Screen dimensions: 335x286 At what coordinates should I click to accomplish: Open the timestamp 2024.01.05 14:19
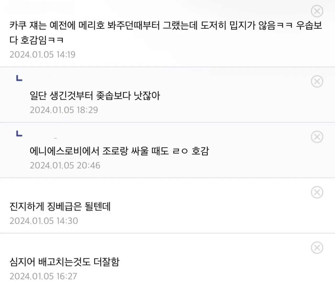42,55
